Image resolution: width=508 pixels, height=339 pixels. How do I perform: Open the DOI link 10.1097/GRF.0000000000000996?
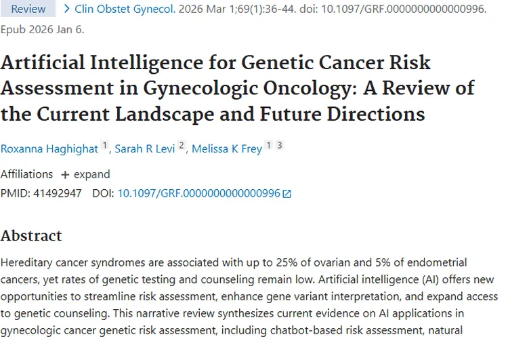198,193
